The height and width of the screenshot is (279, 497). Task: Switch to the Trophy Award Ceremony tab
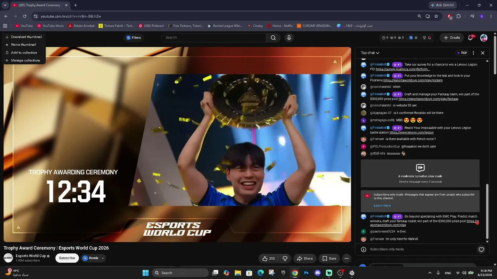40,5
